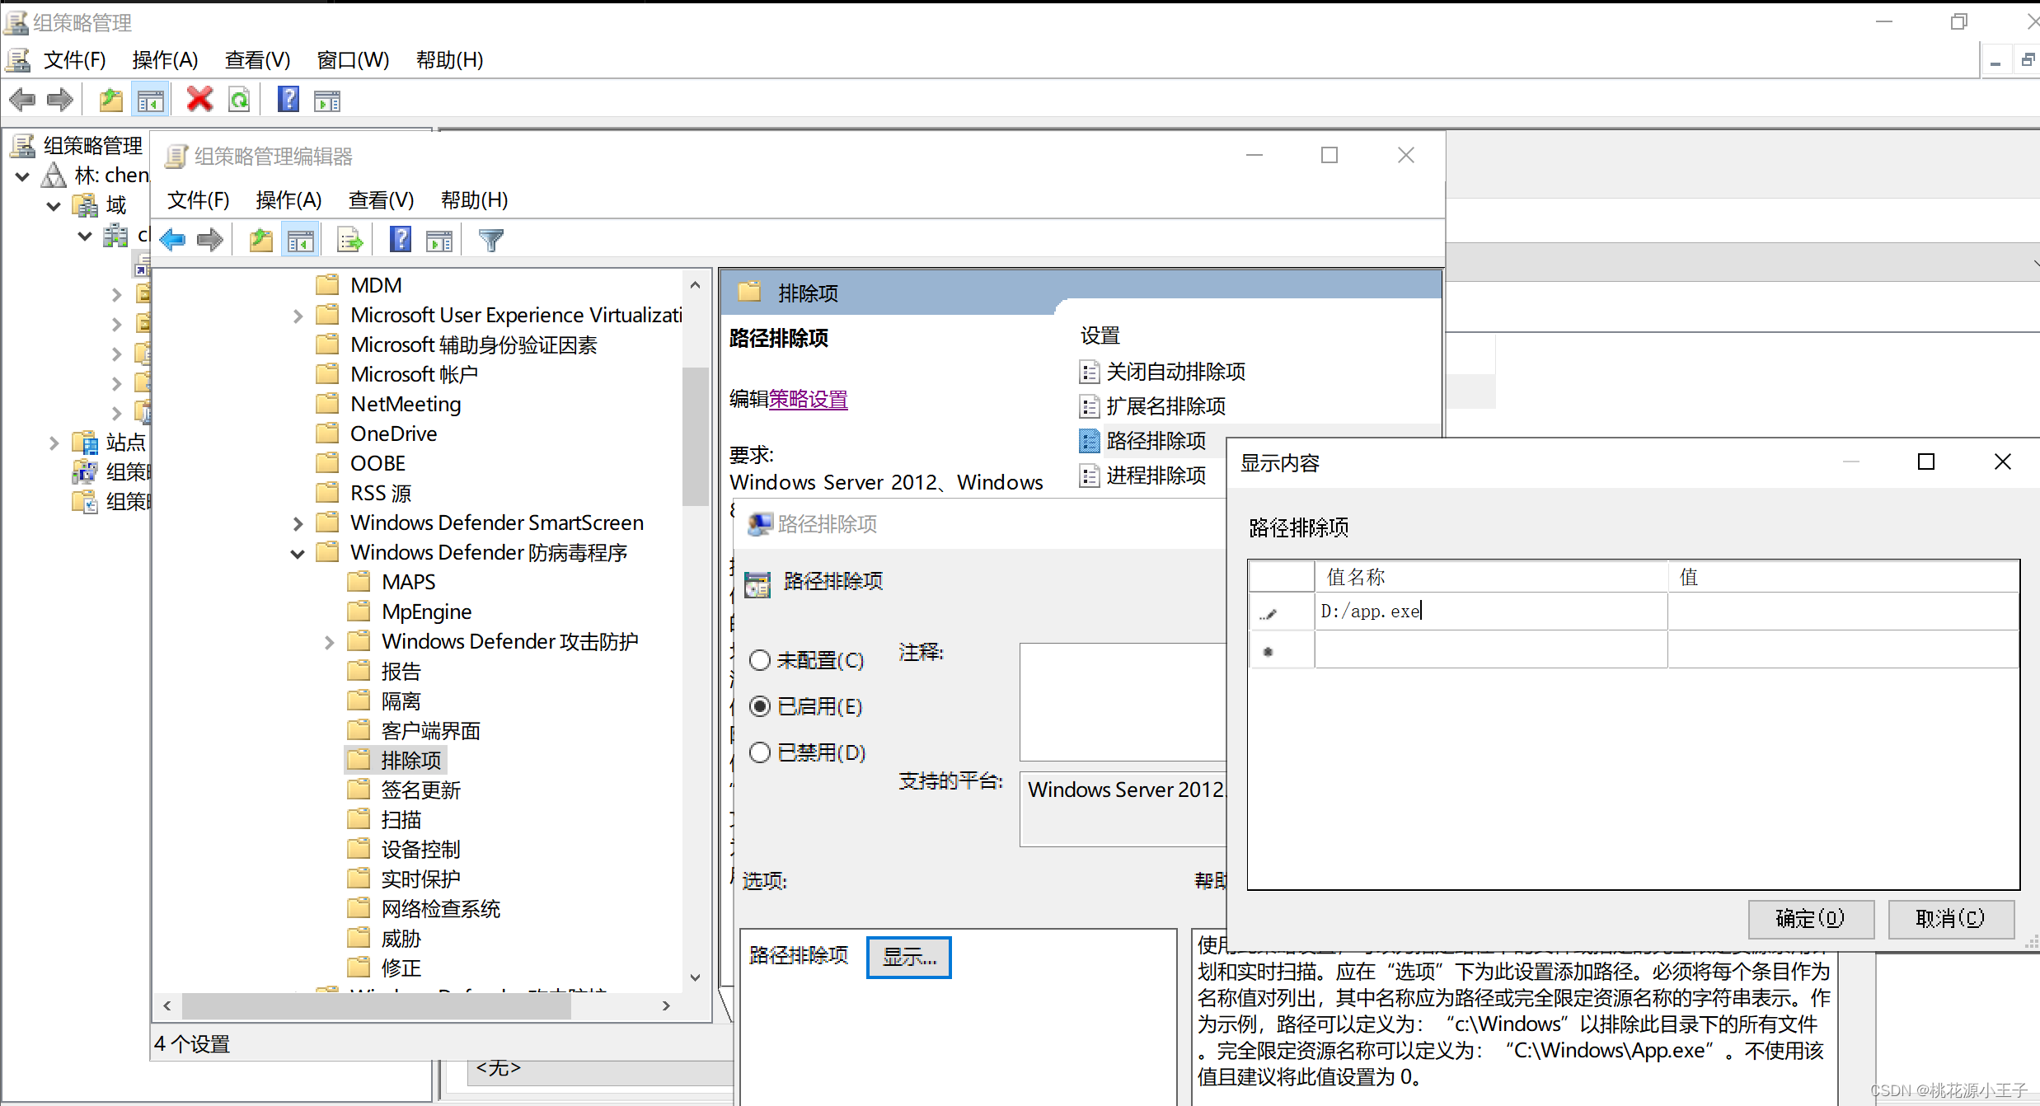The height and width of the screenshot is (1106, 2040).
Task: Select the 未配置(C) radio button
Action: 760,660
